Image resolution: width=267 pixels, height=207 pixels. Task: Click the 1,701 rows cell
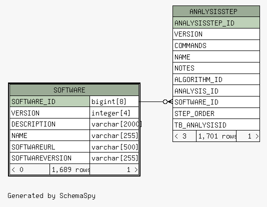(x=216, y=136)
